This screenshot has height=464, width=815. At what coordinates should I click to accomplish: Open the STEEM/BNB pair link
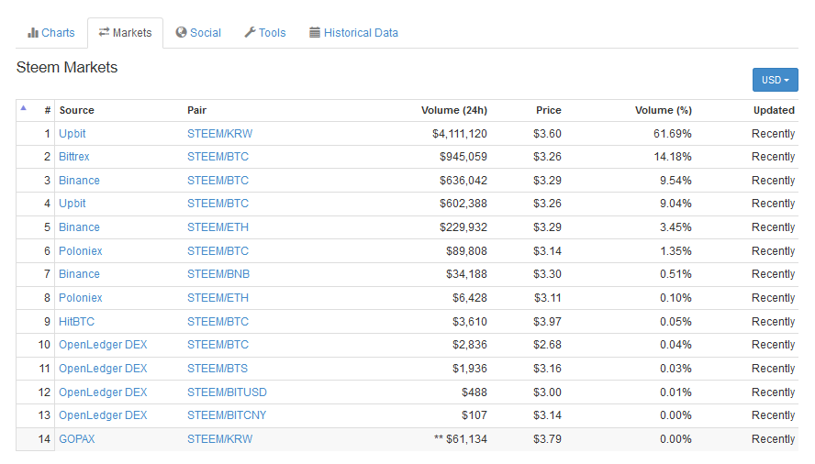218,274
